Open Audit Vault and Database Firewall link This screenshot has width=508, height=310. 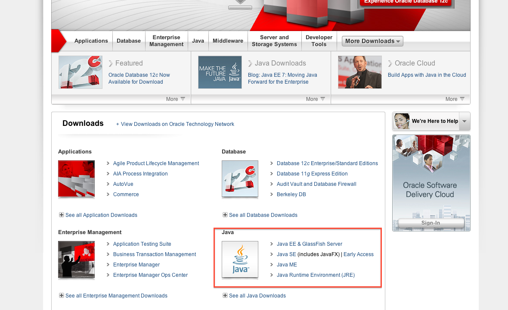pos(316,184)
